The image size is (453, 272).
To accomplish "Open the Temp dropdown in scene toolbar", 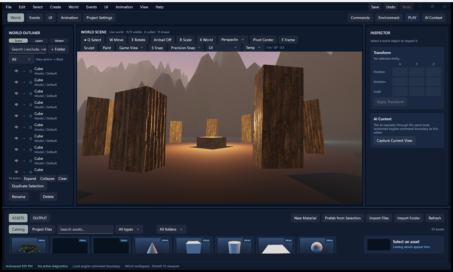I will coord(253,47).
